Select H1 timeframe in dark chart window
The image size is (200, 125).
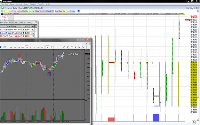(x=27, y=47)
